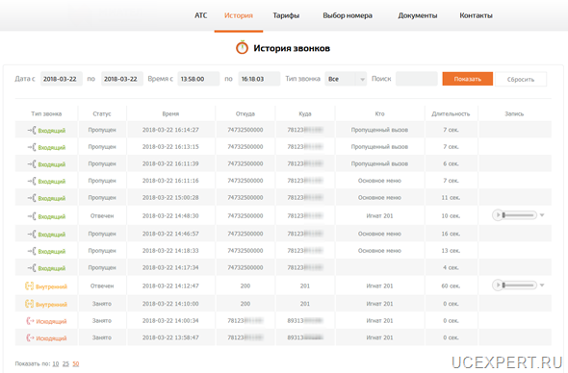Click the Поиск search field

point(417,79)
